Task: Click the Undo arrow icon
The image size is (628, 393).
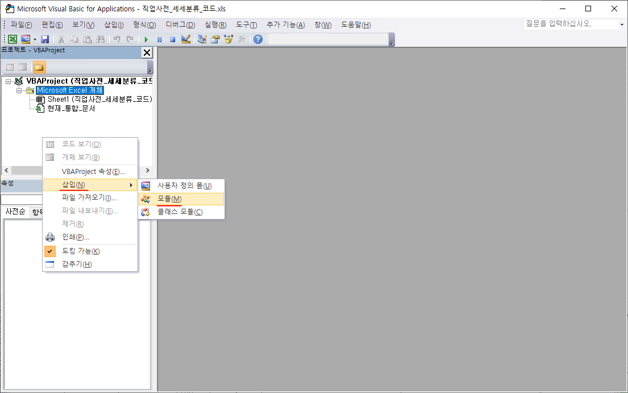Action: click(117, 39)
